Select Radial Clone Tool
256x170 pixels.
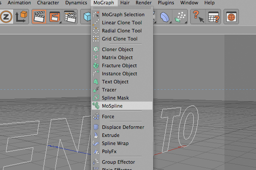click(x=122, y=31)
